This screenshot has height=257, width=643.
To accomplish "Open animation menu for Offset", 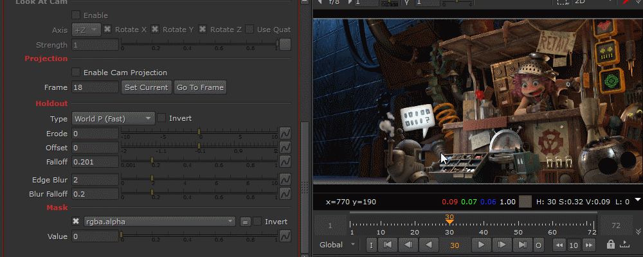I will tap(285, 146).
